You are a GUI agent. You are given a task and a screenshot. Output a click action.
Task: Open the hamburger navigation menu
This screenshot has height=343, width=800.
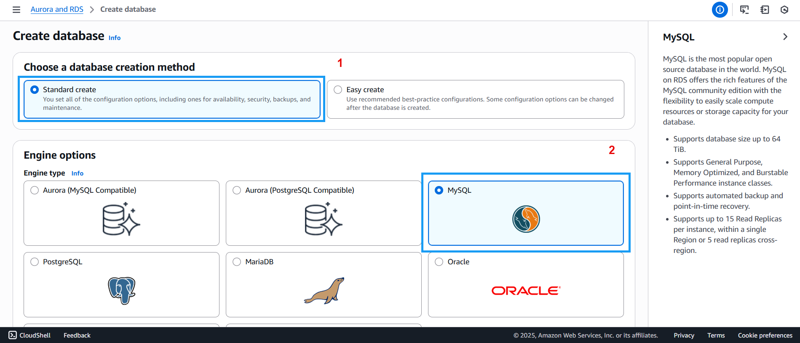click(16, 10)
